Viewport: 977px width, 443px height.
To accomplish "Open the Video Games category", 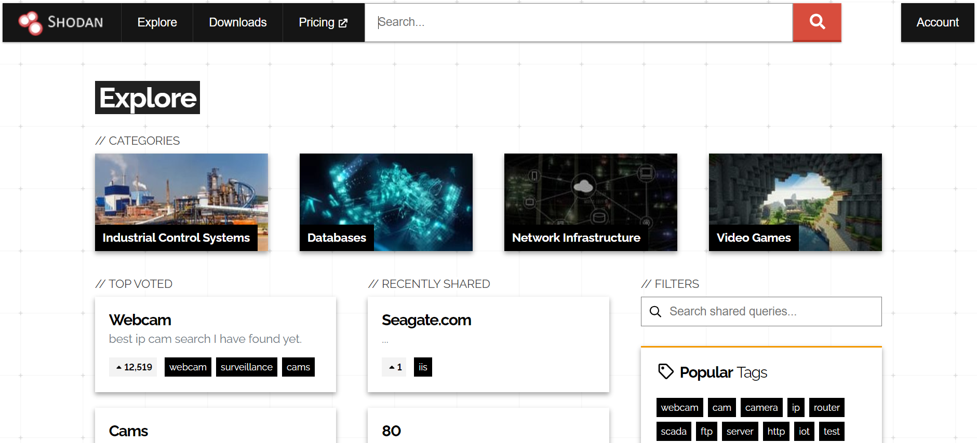I will (795, 202).
